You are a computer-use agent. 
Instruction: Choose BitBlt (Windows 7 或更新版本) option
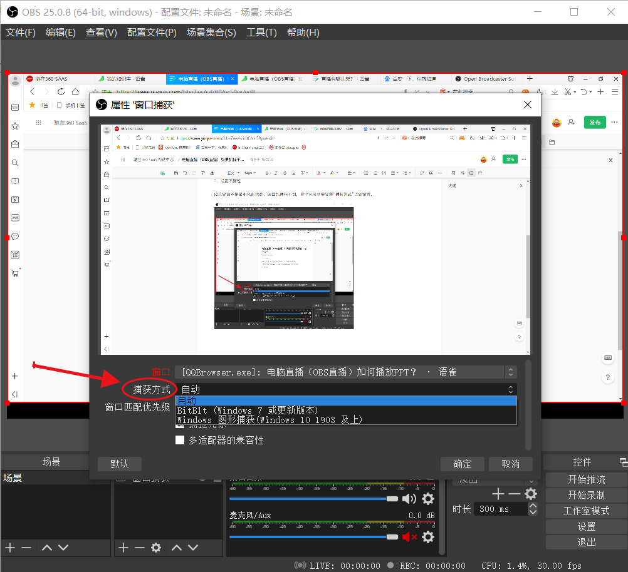346,411
